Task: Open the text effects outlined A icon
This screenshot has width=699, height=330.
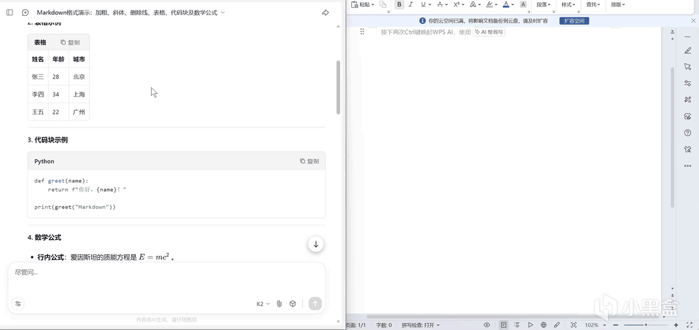Action: [x=473, y=4]
